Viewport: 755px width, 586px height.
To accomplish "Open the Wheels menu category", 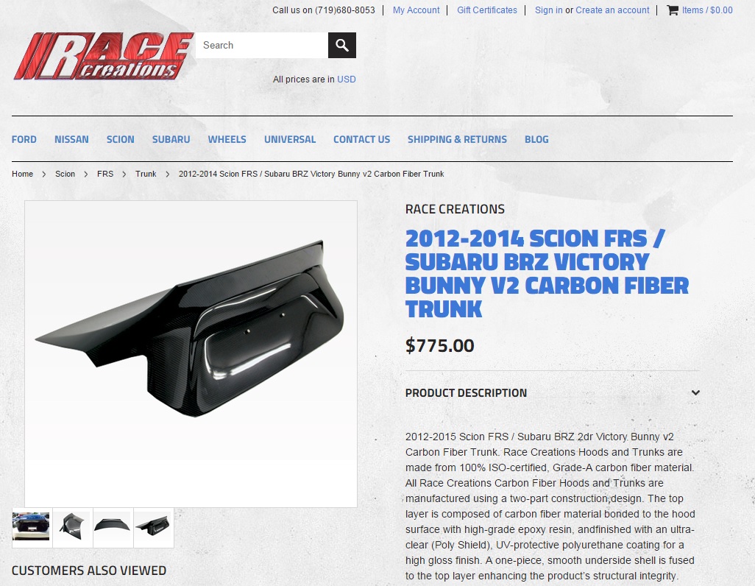I will point(227,139).
